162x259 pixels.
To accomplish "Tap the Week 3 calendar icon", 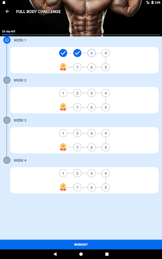I will 7,120.
